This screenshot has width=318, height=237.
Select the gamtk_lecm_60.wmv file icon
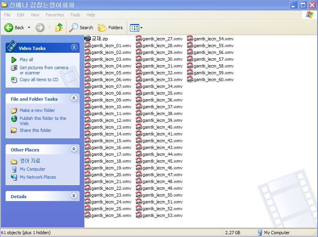[190, 80]
